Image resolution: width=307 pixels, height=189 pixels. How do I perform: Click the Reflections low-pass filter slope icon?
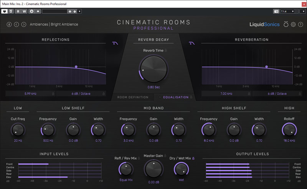click(x=115, y=43)
